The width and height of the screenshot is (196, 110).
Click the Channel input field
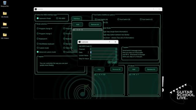point(104,49)
